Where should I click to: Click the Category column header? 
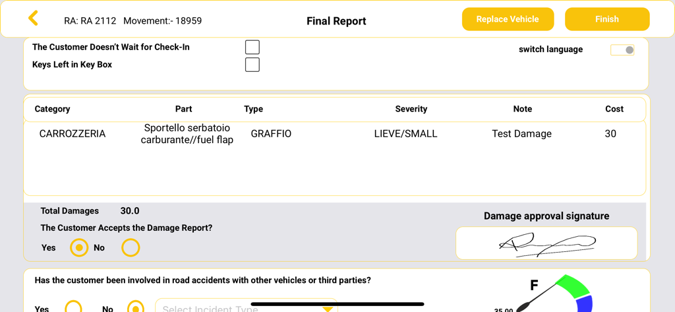pyautogui.click(x=52, y=109)
